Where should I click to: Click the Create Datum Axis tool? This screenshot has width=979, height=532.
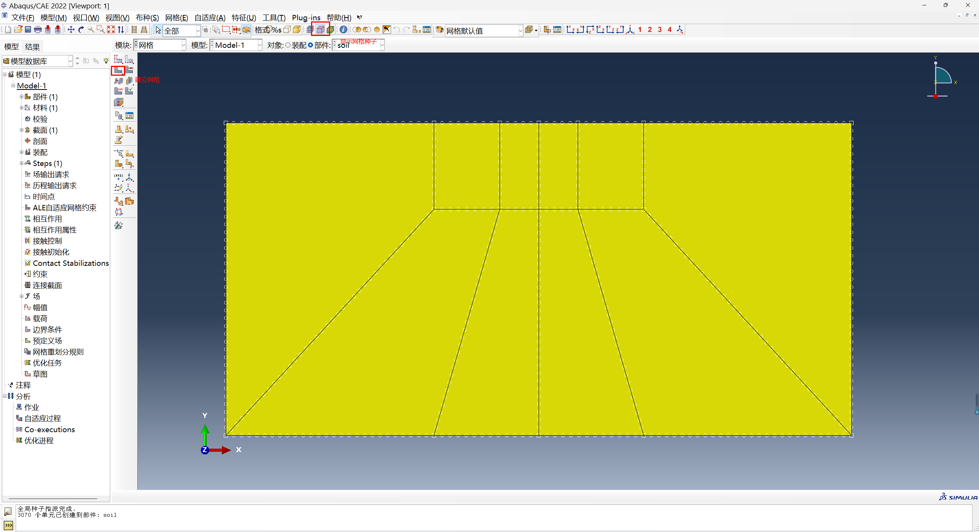129,177
